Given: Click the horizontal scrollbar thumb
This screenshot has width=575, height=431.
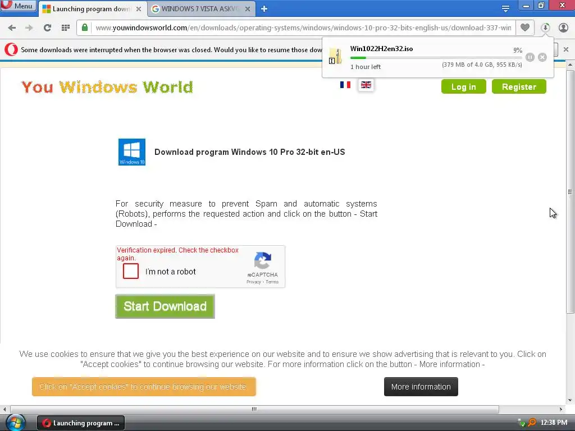Looking at the screenshot, I should 254,409.
